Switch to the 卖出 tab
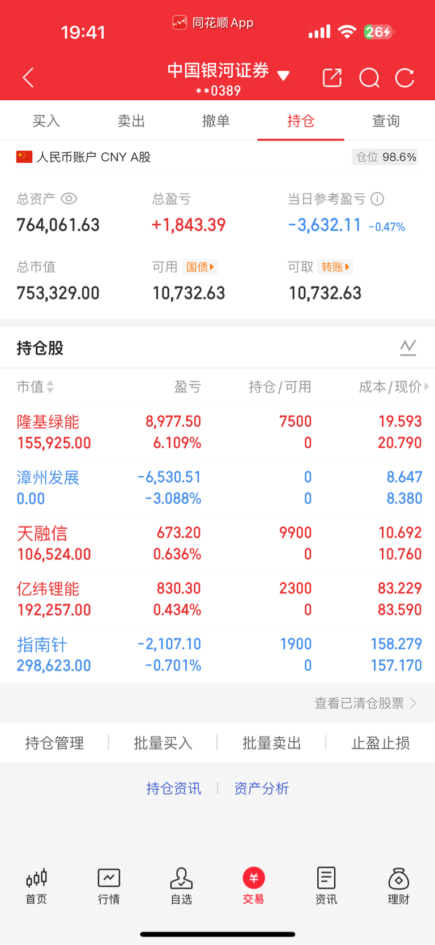Screen dimensions: 435x945 [131, 121]
